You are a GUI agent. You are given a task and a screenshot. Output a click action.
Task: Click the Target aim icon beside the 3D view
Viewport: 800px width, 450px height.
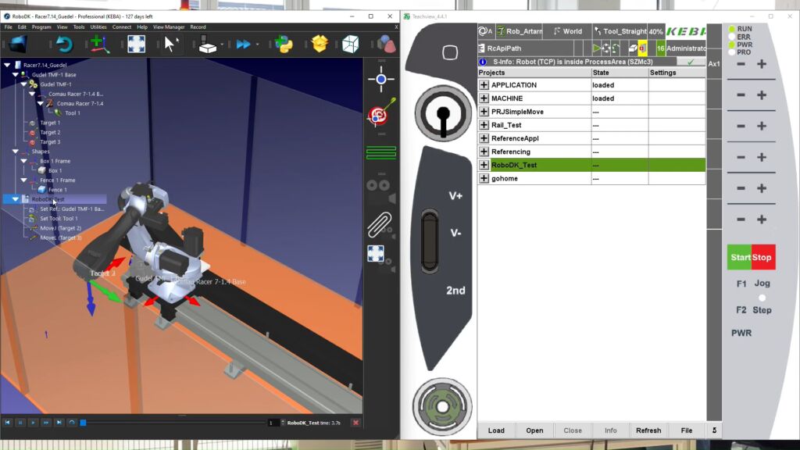pyautogui.click(x=378, y=115)
